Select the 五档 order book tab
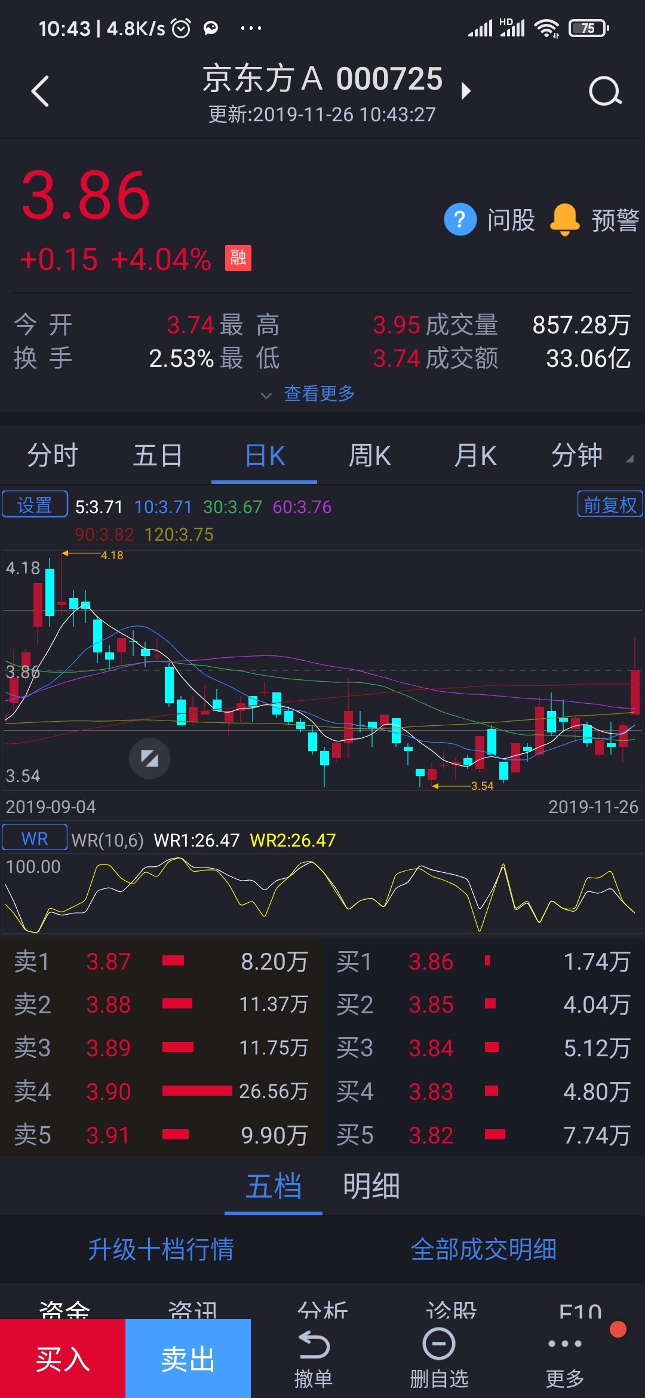Screen dimensions: 645x1398 pyautogui.click(x=274, y=1187)
